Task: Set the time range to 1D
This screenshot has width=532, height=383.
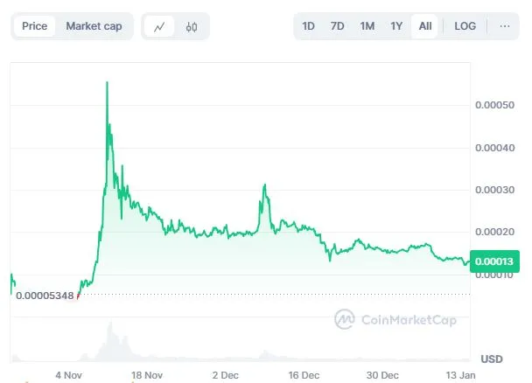Action: 308,26
